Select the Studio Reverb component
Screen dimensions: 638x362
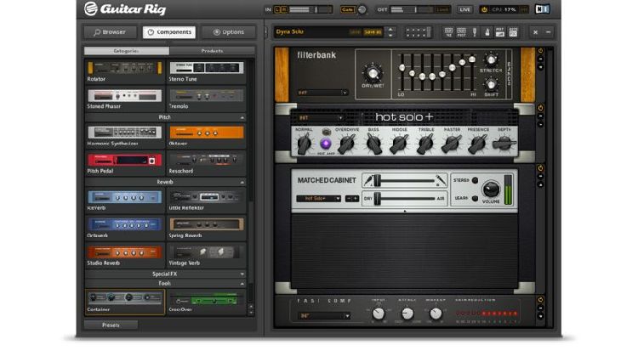coord(125,256)
